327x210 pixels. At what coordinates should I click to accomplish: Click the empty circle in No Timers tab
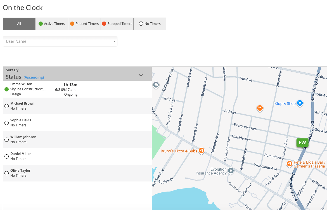tap(141, 24)
